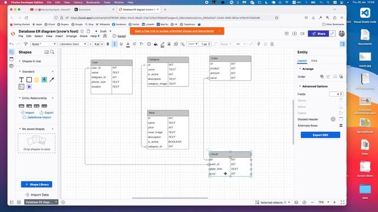Select the green lightning hotspot shape
This screenshot has width=378, height=212.
44,79
